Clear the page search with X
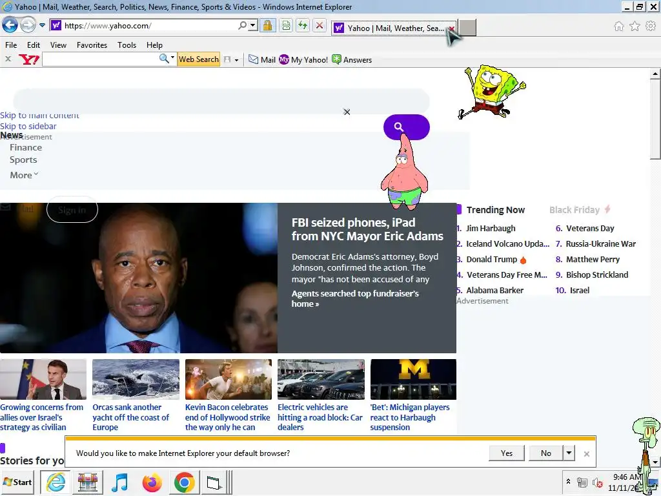Image resolution: width=661 pixels, height=496 pixels. (347, 112)
